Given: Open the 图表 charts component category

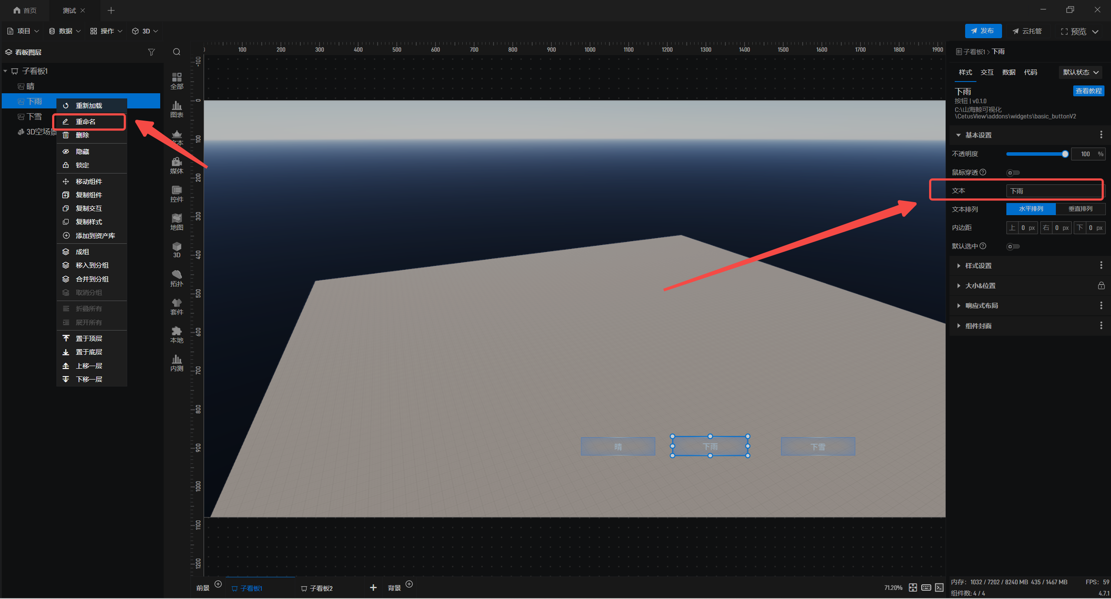Looking at the screenshot, I should (177, 109).
